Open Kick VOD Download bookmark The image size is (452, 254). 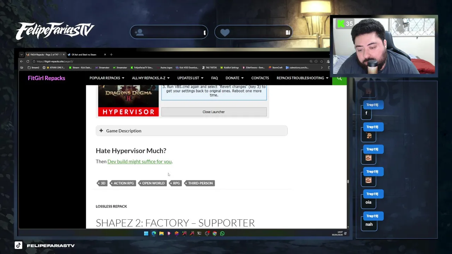point(187,68)
